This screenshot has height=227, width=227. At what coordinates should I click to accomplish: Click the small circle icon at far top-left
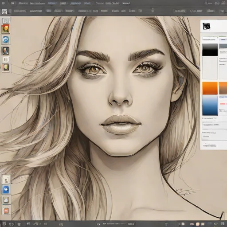[x=4, y=3]
